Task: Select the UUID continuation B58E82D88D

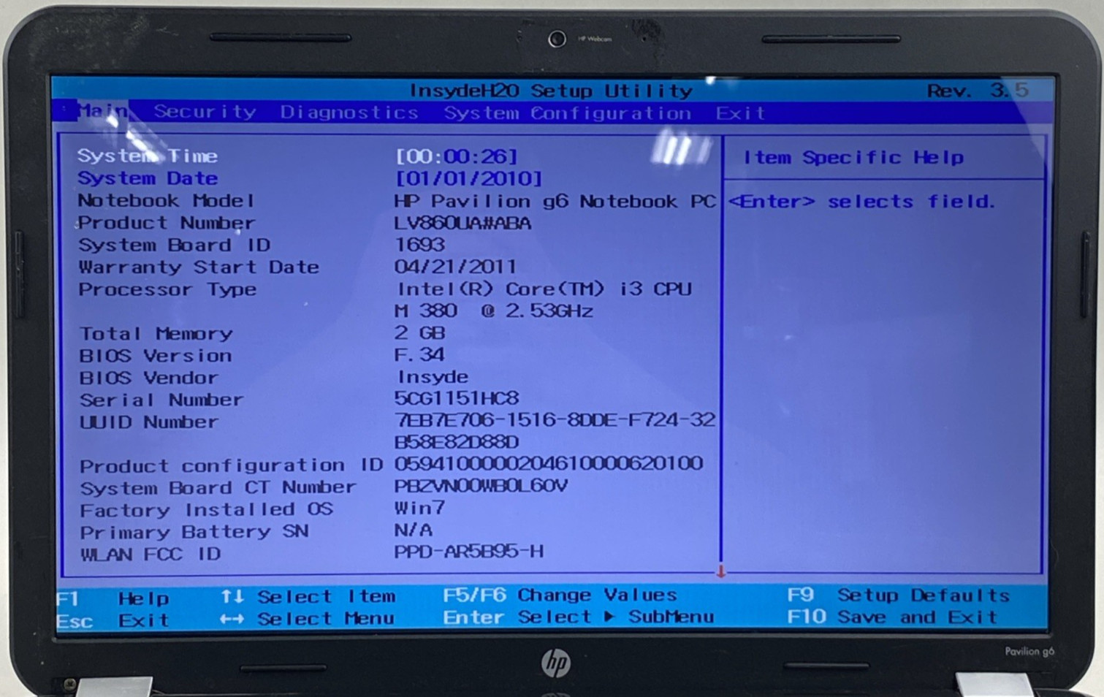Action: [457, 442]
